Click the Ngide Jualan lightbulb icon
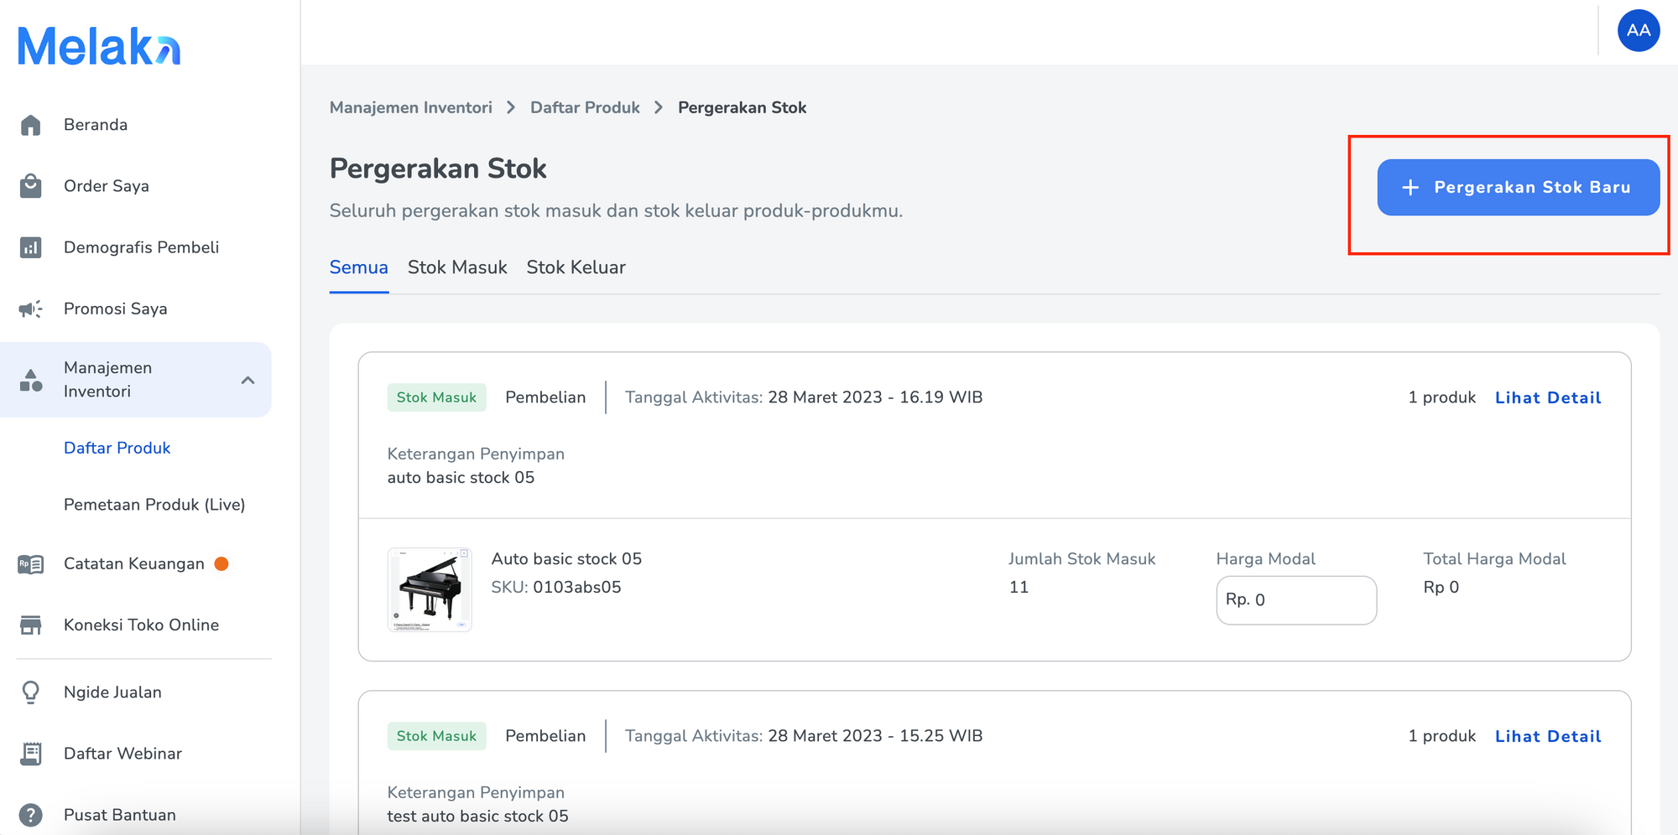This screenshot has height=835, width=1678. pyautogui.click(x=31, y=692)
